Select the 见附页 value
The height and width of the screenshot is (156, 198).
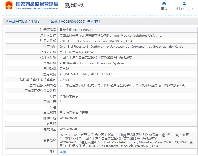tap(64, 80)
